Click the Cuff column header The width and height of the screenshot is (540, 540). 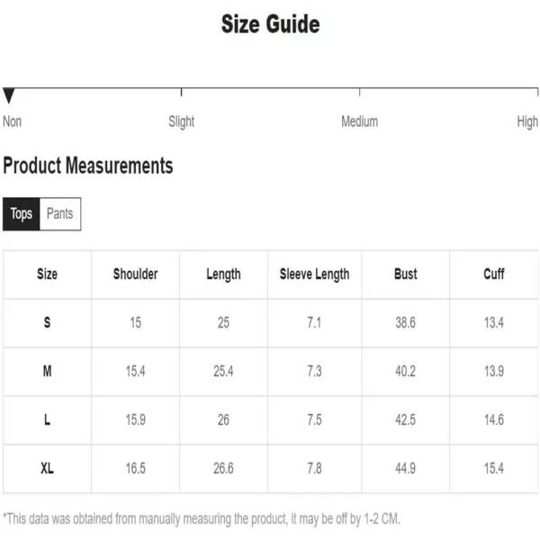point(494,274)
